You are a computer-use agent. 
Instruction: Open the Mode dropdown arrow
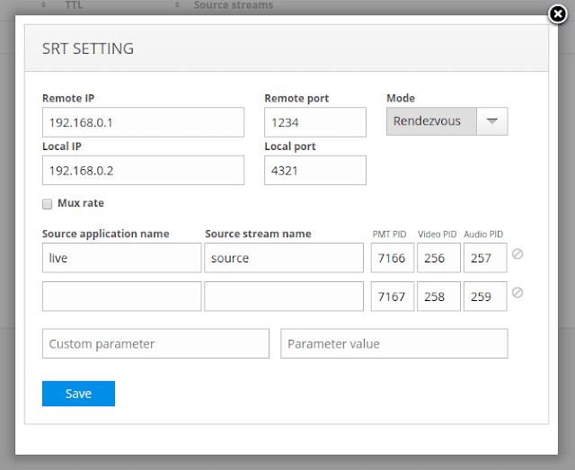(491, 121)
